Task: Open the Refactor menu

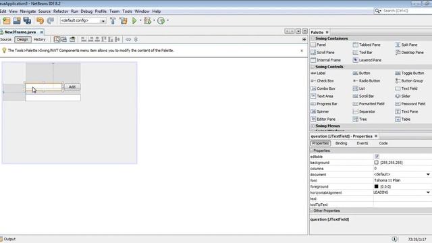Action: [x=61, y=11]
